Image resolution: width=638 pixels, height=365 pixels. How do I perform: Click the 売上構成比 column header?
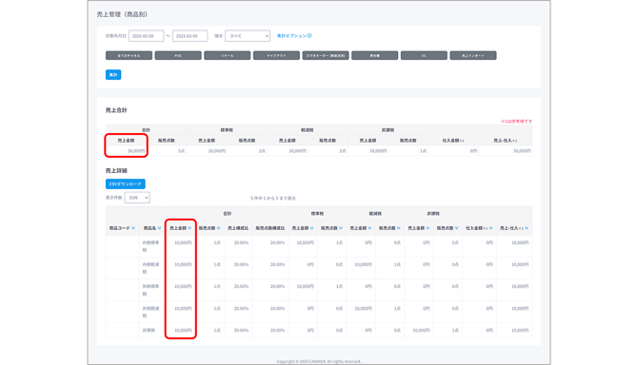238,228
